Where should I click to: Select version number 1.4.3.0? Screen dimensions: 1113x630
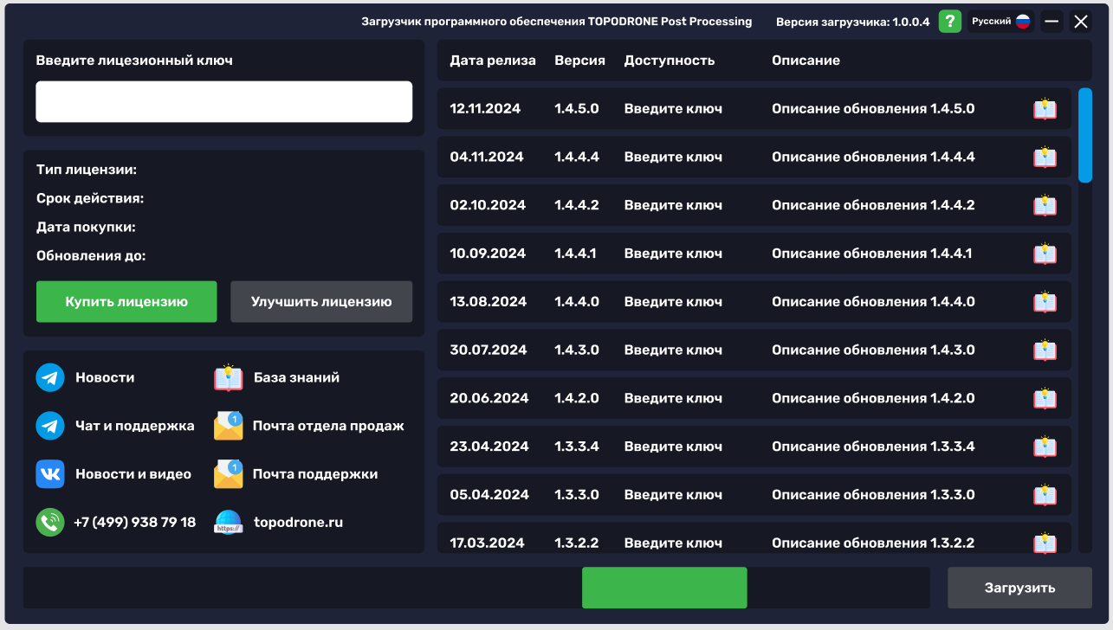(x=577, y=350)
